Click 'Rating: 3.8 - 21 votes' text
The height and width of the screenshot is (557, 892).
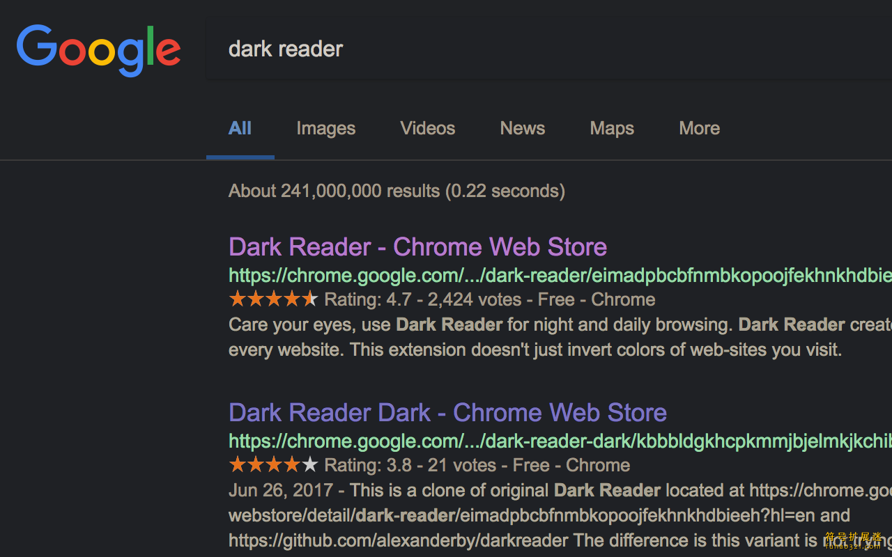(x=410, y=466)
